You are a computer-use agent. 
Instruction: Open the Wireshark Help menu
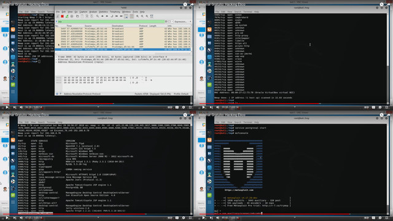point(142,12)
